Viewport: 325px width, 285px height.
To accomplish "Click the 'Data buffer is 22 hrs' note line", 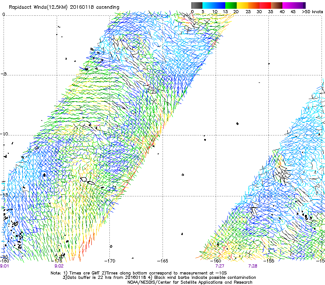I will click(159, 278).
